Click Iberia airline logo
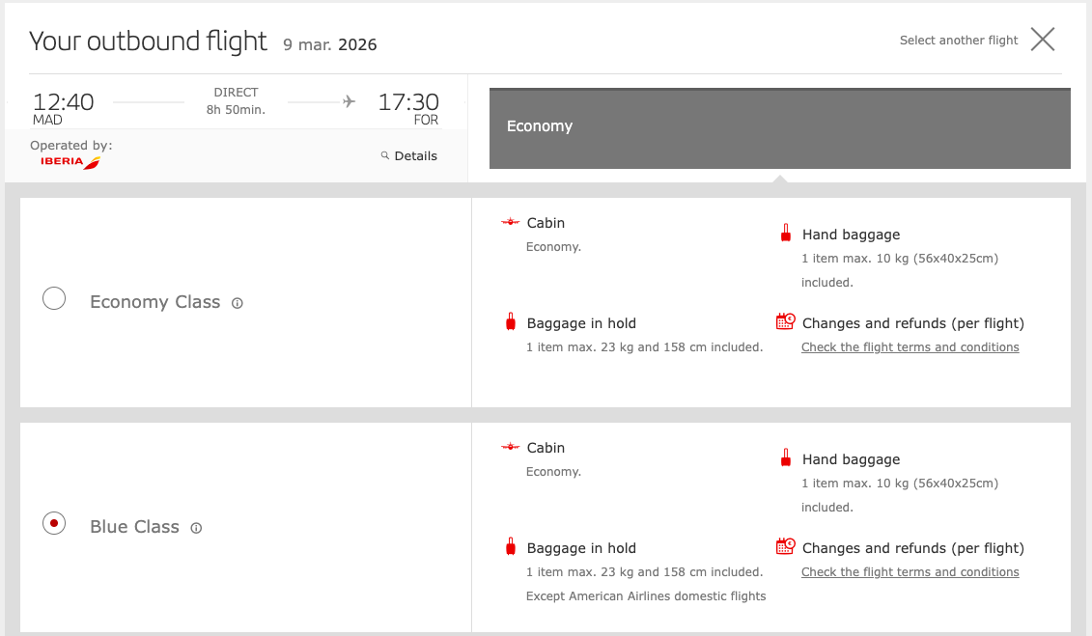1092x636 pixels. (70, 162)
